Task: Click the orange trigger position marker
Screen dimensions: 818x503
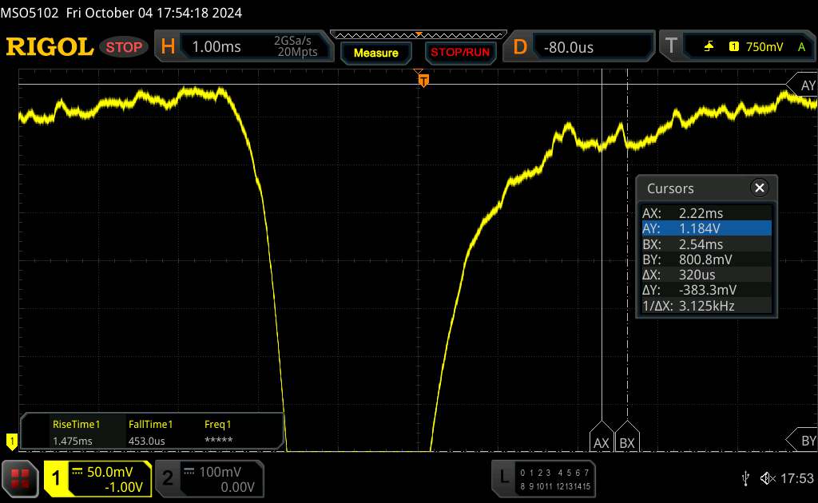Action: pyautogui.click(x=423, y=79)
